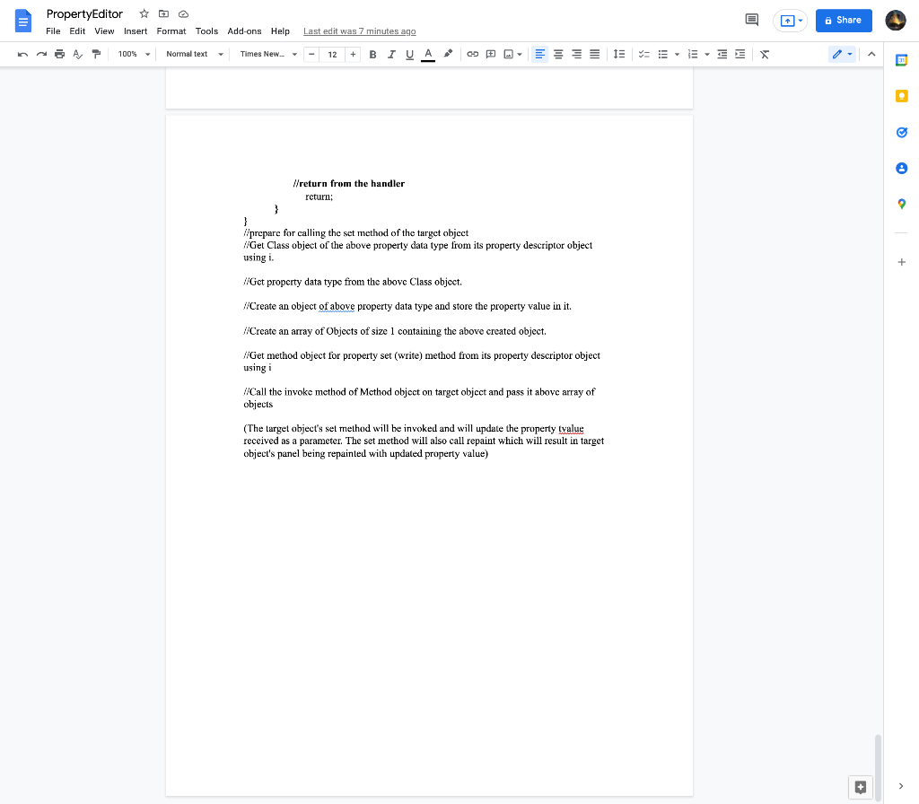
Task: Expand the bulleted list options arrow
Action: tap(677, 54)
